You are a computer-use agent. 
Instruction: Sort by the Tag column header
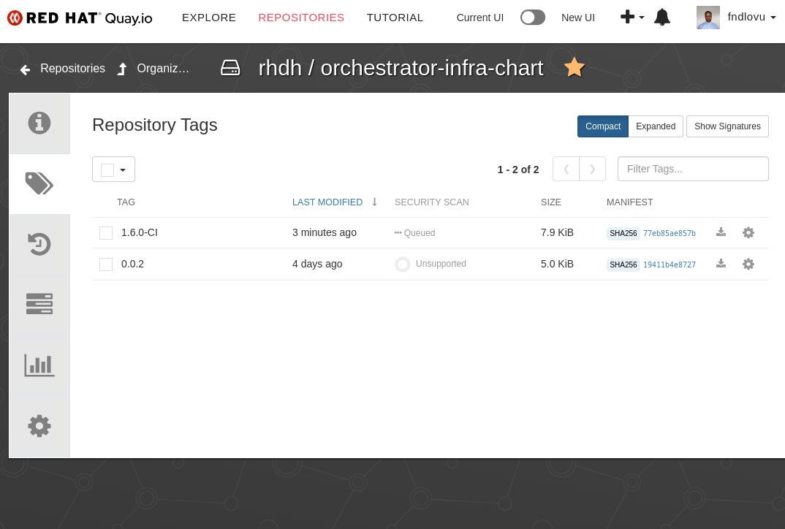[126, 202]
